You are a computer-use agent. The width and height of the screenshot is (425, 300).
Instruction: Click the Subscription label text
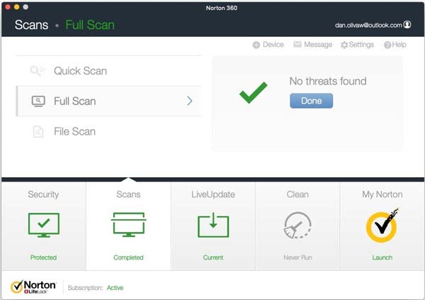tap(86, 288)
